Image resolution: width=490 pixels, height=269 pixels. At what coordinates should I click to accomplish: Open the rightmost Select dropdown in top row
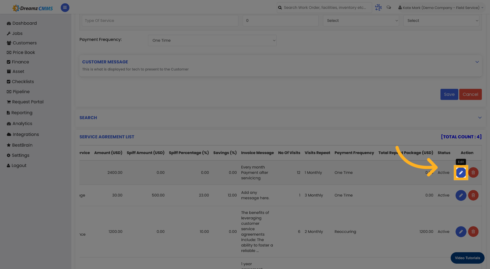click(441, 21)
